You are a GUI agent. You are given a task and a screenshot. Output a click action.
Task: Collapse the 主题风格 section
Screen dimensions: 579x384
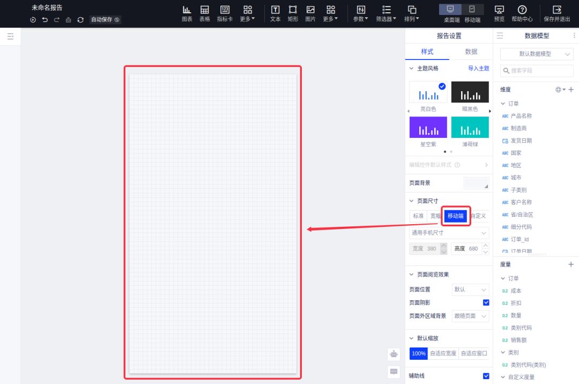click(411, 68)
